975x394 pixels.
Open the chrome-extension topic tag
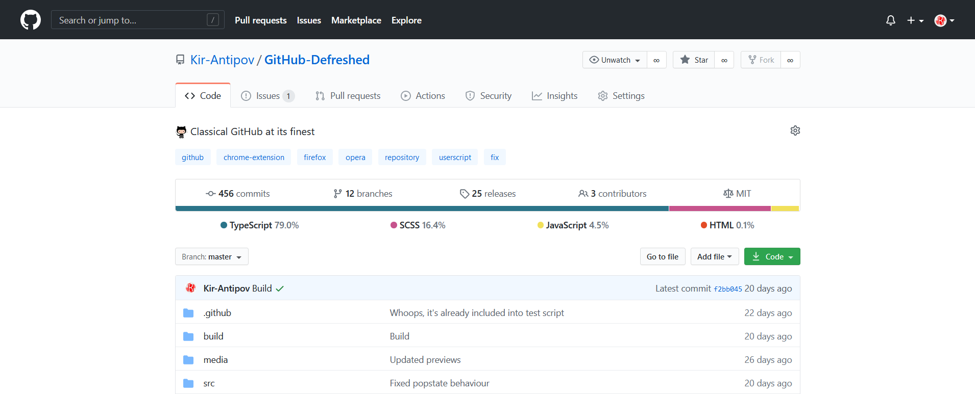coord(254,157)
